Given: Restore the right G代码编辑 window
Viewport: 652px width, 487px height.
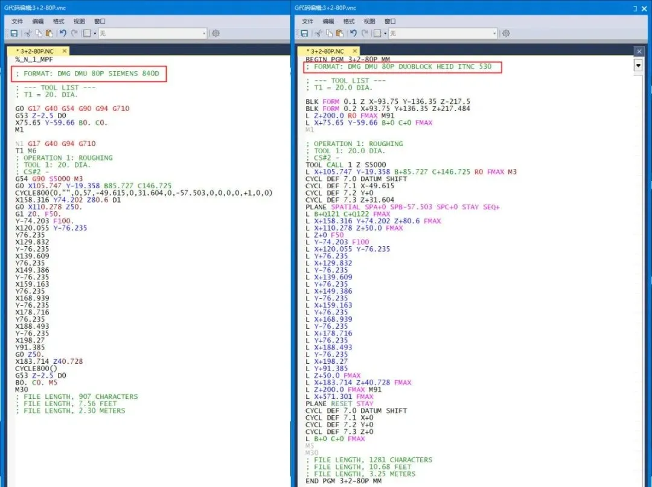Looking at the screenshot, I should [x=635, y=8].
